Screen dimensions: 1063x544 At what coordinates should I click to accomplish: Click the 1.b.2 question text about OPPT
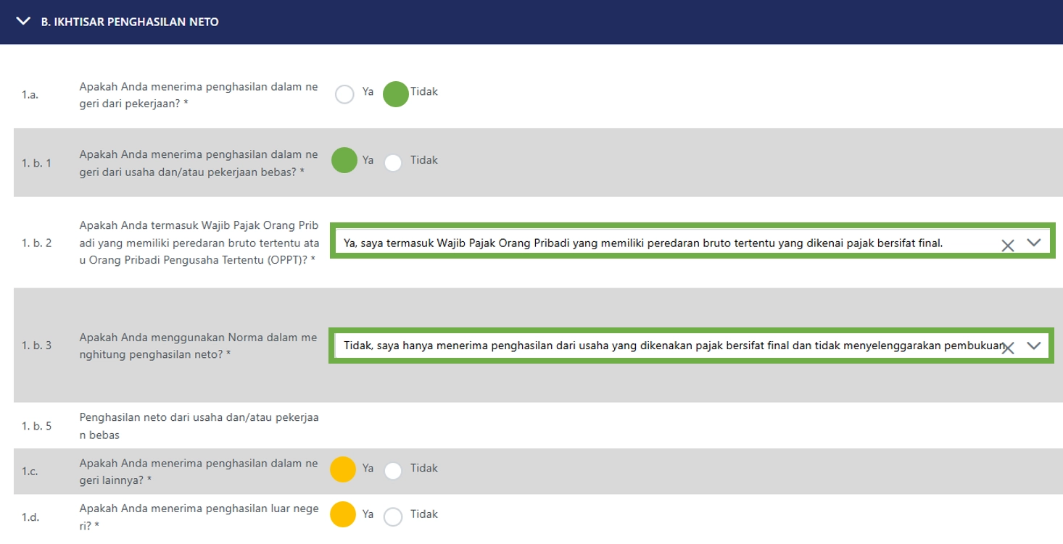198,243
